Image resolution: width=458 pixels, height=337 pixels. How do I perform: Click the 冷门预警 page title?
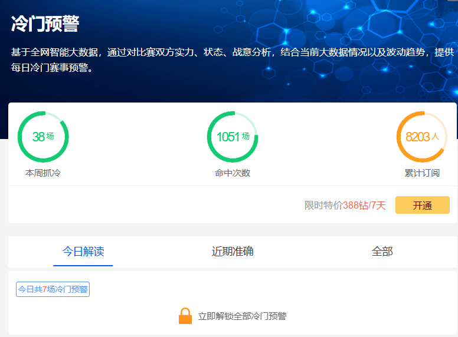click(x=45, y=24)
